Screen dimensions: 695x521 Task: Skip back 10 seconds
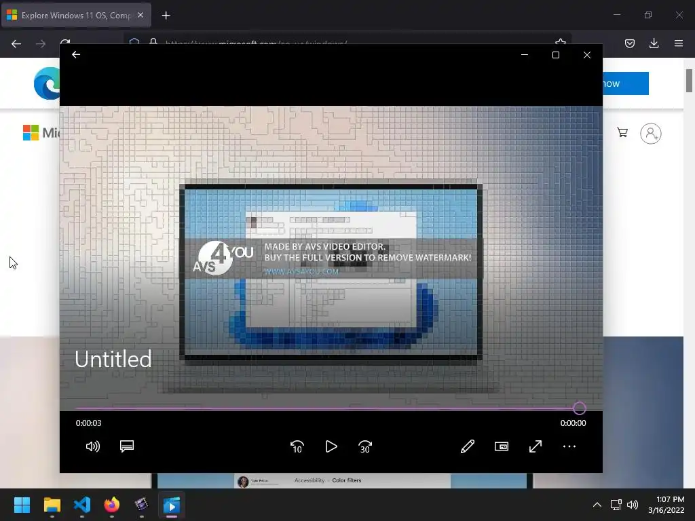(297, 446)
